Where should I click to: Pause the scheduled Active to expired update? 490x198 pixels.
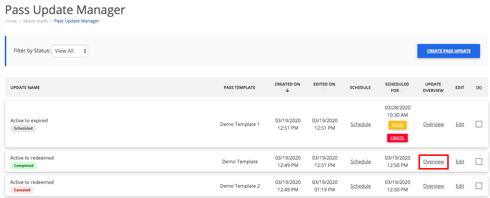tap(397, 125)
